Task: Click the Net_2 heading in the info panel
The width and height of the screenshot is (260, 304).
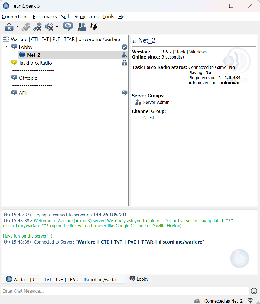Action: [x=147, y=40]
